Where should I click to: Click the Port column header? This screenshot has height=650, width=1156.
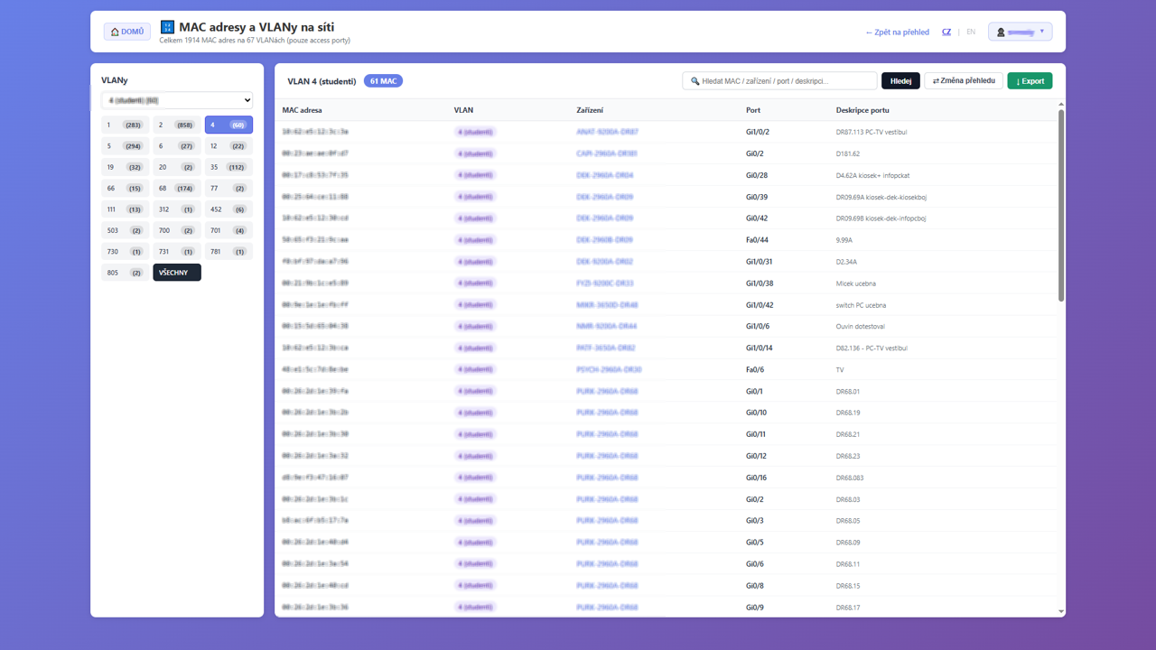click(753, 110)
